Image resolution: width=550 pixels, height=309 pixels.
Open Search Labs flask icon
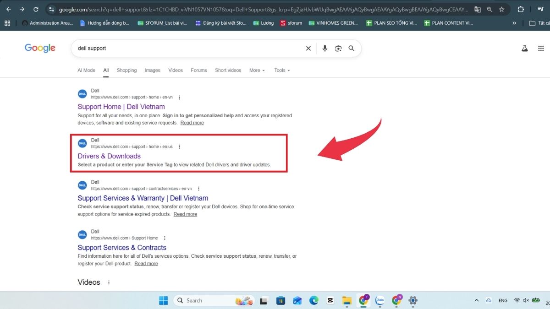click(x=525, y=48)
